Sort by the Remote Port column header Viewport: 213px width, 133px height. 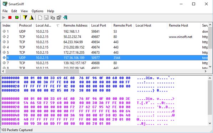[x=123, y=26]
